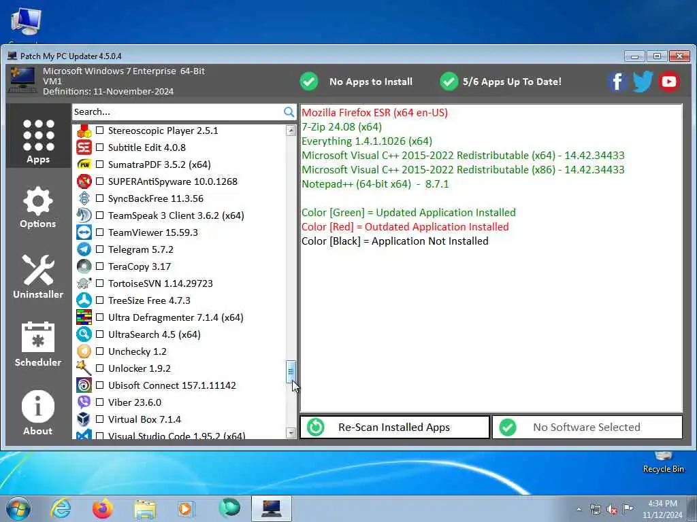Click the UltraSearch app icon
This screenshot has width=697, height=522.
(84, 334)
